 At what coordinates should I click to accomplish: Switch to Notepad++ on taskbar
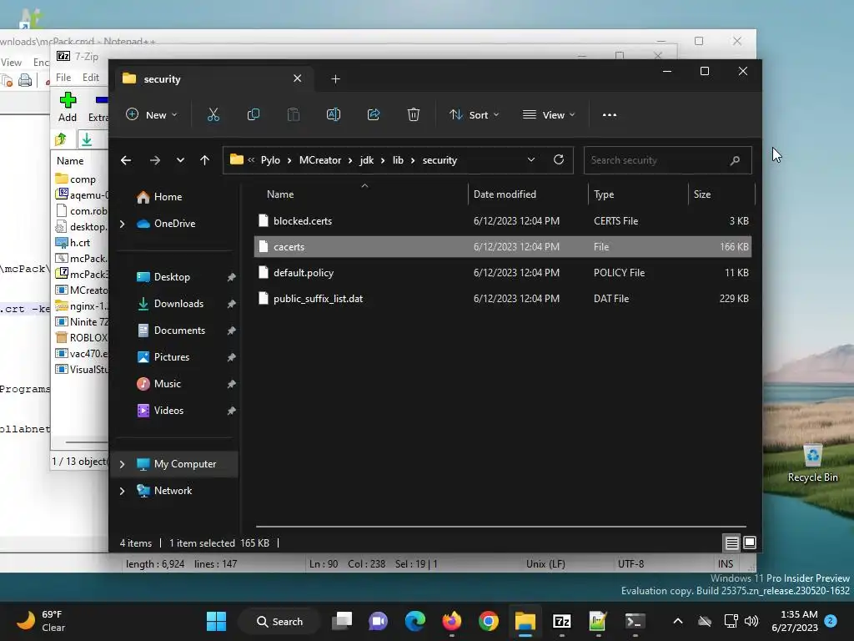pos(598,621)
